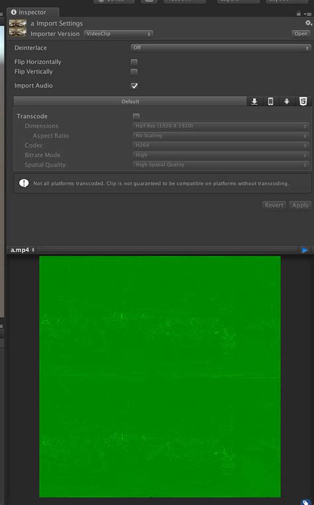The width and height of the screenshot is (314, 505).
Task: Click the video clip asset thumbnail icon
Action: pyautogui.click(x=18, y=28)
